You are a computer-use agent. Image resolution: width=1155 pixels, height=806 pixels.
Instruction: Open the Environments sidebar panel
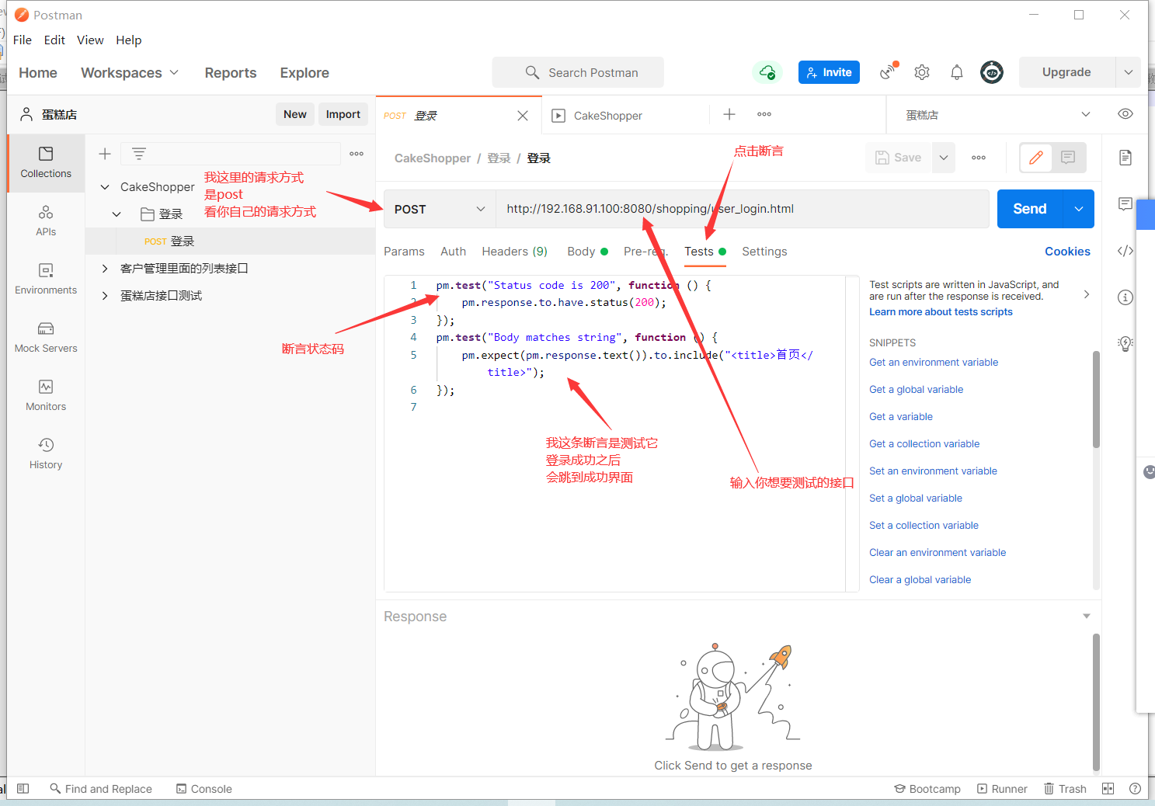(46, 280)
